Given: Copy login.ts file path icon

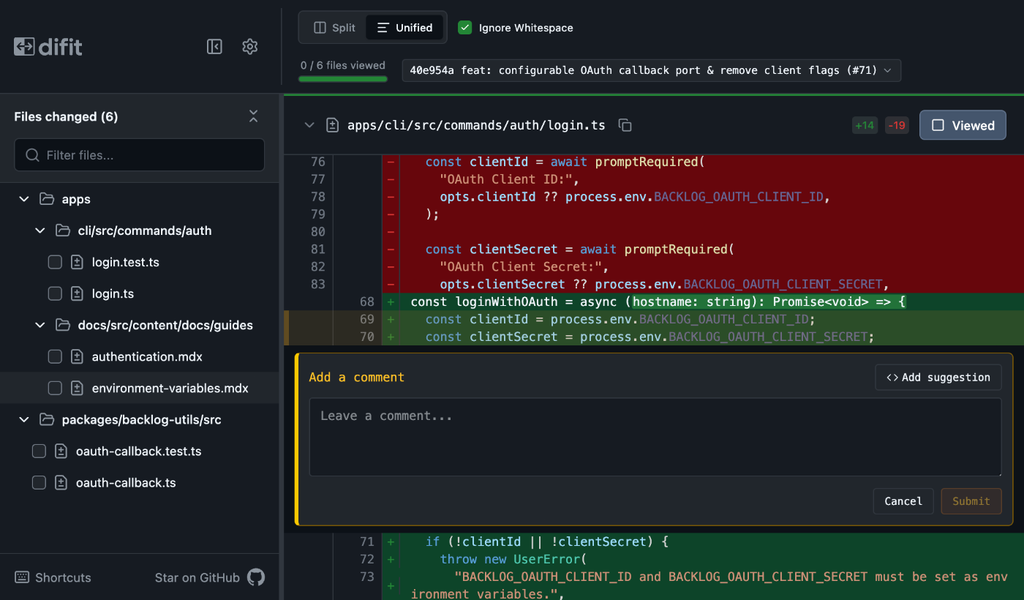Looking at the screenshot, I should [625, 125].
